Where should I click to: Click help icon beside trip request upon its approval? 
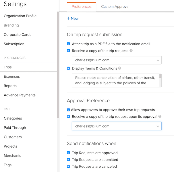160,116
